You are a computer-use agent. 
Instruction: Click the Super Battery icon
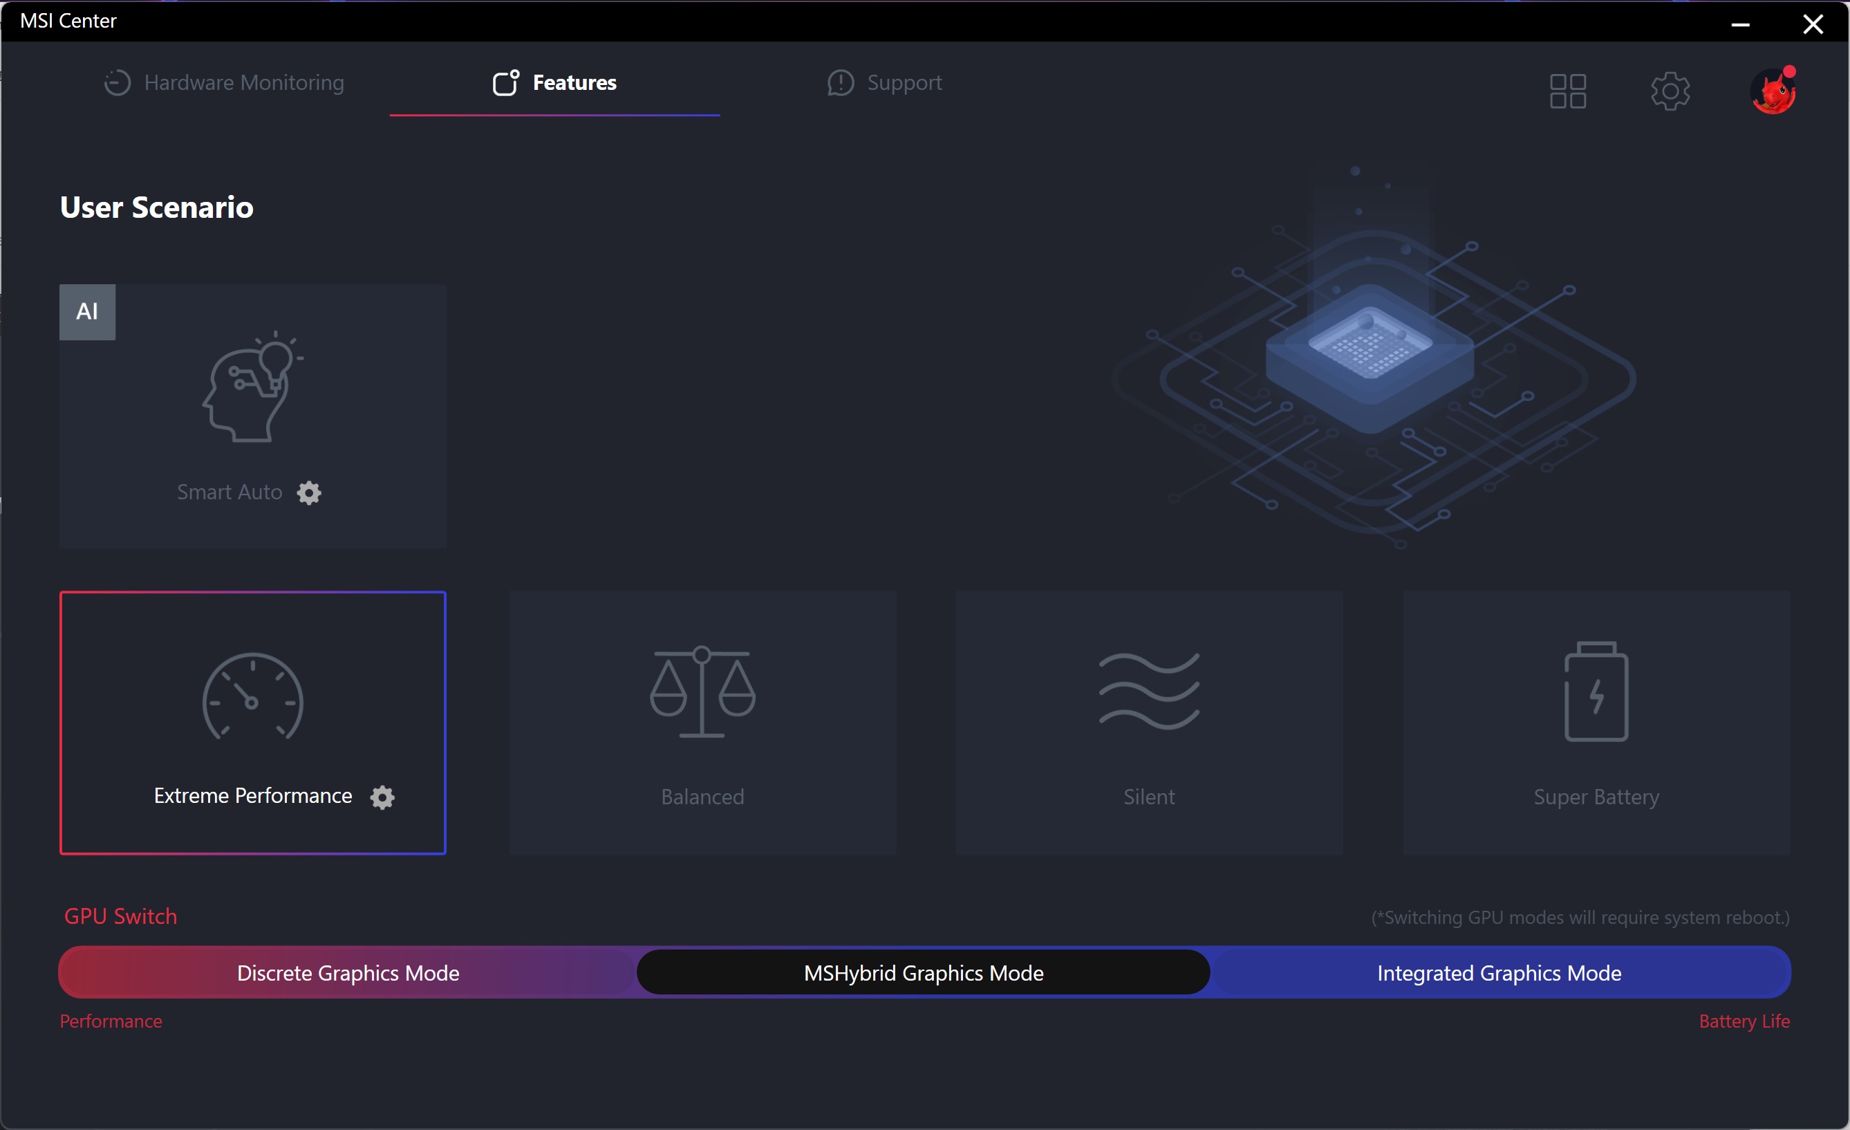(1596, 692)
